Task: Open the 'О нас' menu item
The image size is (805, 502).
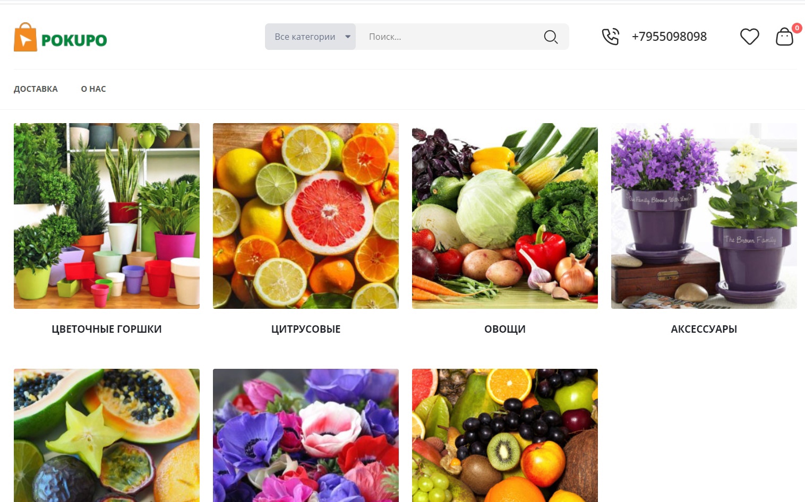Action: 93,89
